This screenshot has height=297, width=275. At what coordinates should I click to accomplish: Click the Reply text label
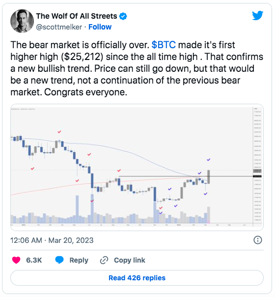click(79, 260)
